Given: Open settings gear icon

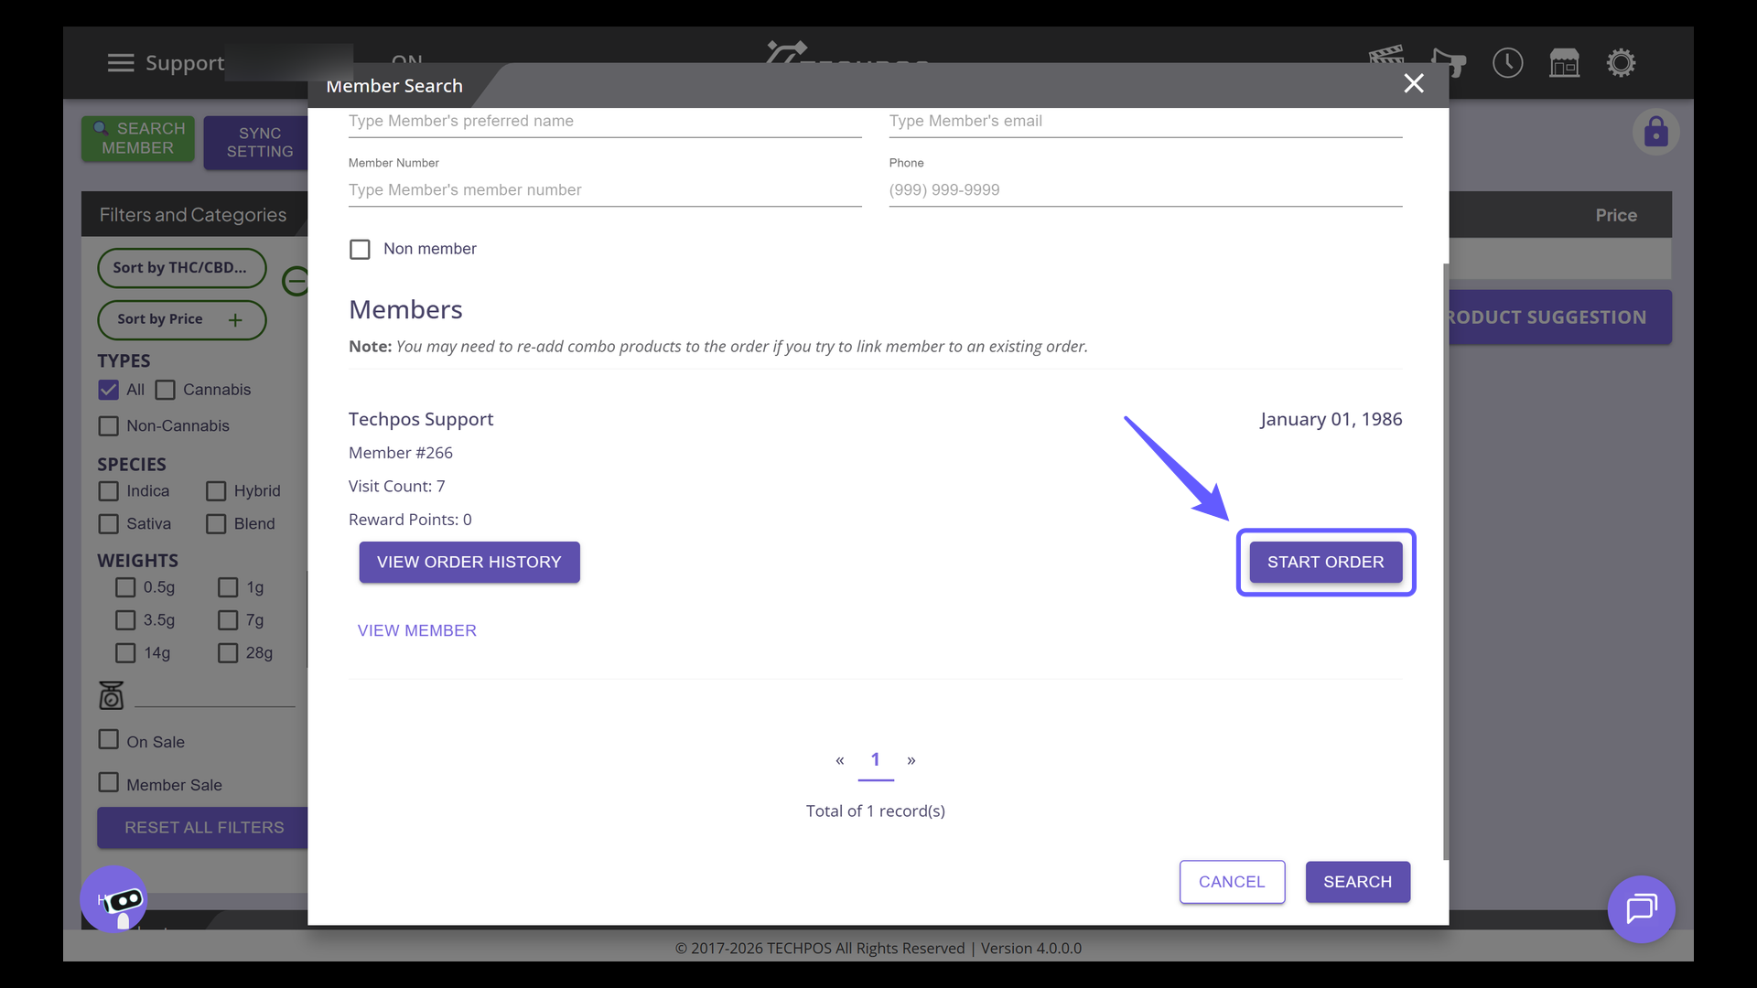Looking at the screenshot, I should (x=1621, y=63).
